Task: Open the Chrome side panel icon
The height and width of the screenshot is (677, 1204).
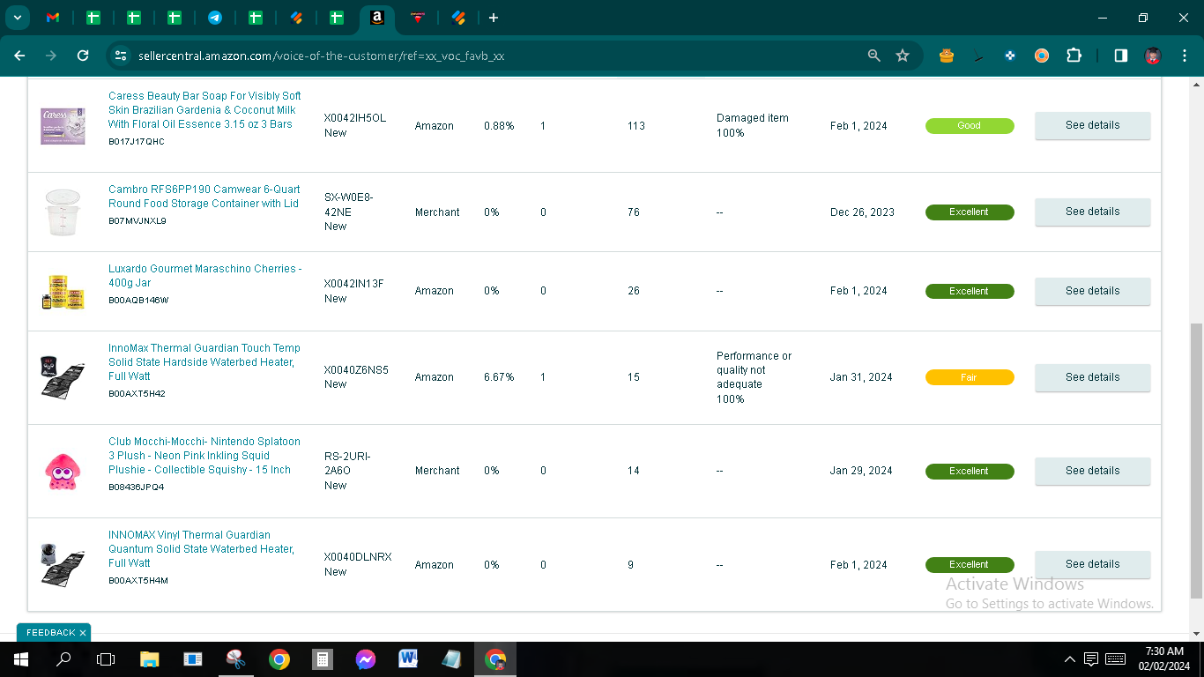Action: pos(1120,56)
